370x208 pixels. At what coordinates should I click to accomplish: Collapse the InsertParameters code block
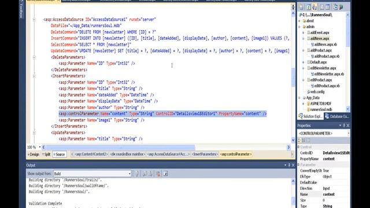(x=34, y=76)
